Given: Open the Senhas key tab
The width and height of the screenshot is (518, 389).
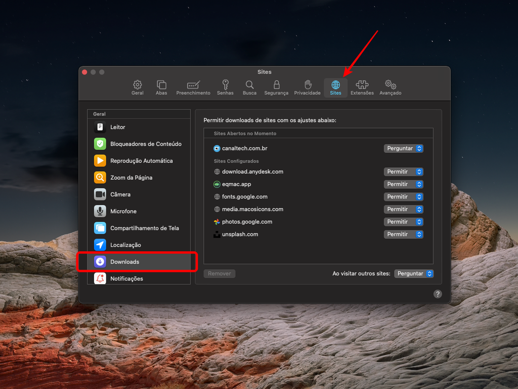Looking at the screenshot, I should point(225,88).
